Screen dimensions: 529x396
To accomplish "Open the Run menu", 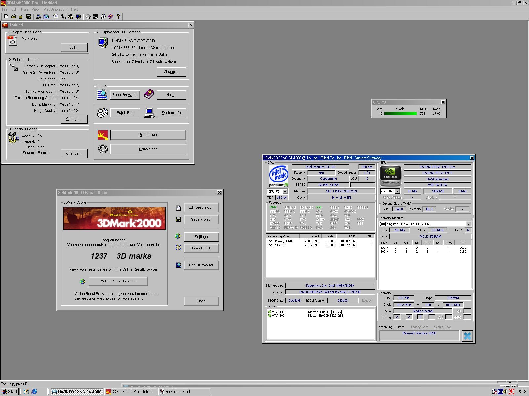I will [24, 9].
